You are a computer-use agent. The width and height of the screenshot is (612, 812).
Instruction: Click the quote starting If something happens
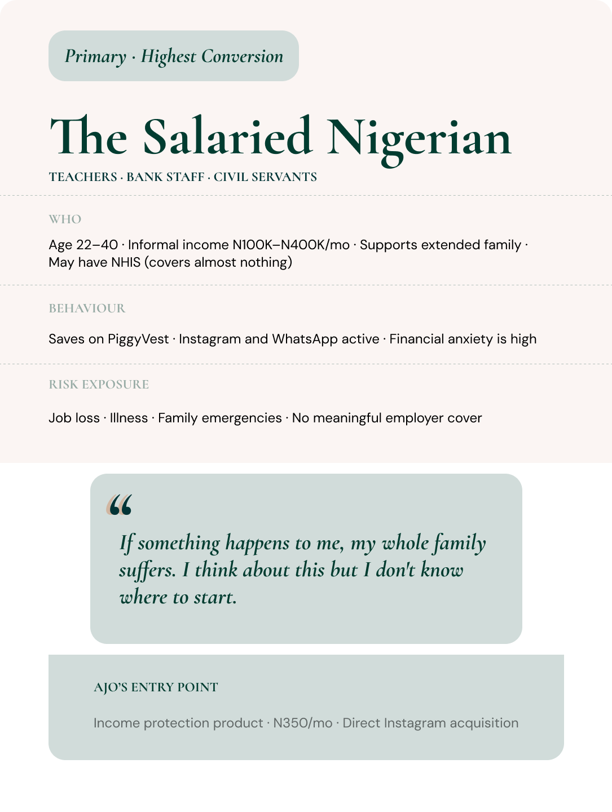[x=302, y=570]
